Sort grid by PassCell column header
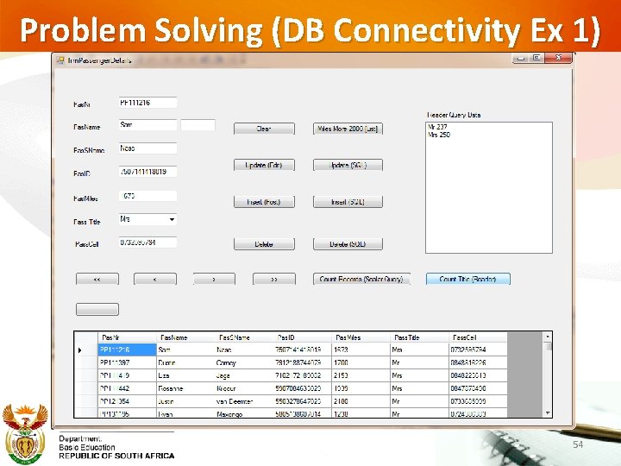Viewport: 621px width, 466px height. point(478,337)
